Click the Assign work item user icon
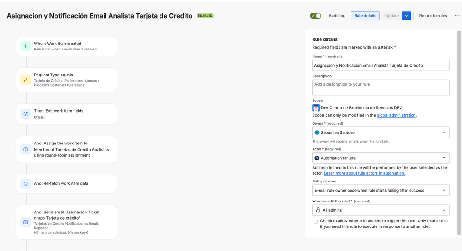 (25, 149)
